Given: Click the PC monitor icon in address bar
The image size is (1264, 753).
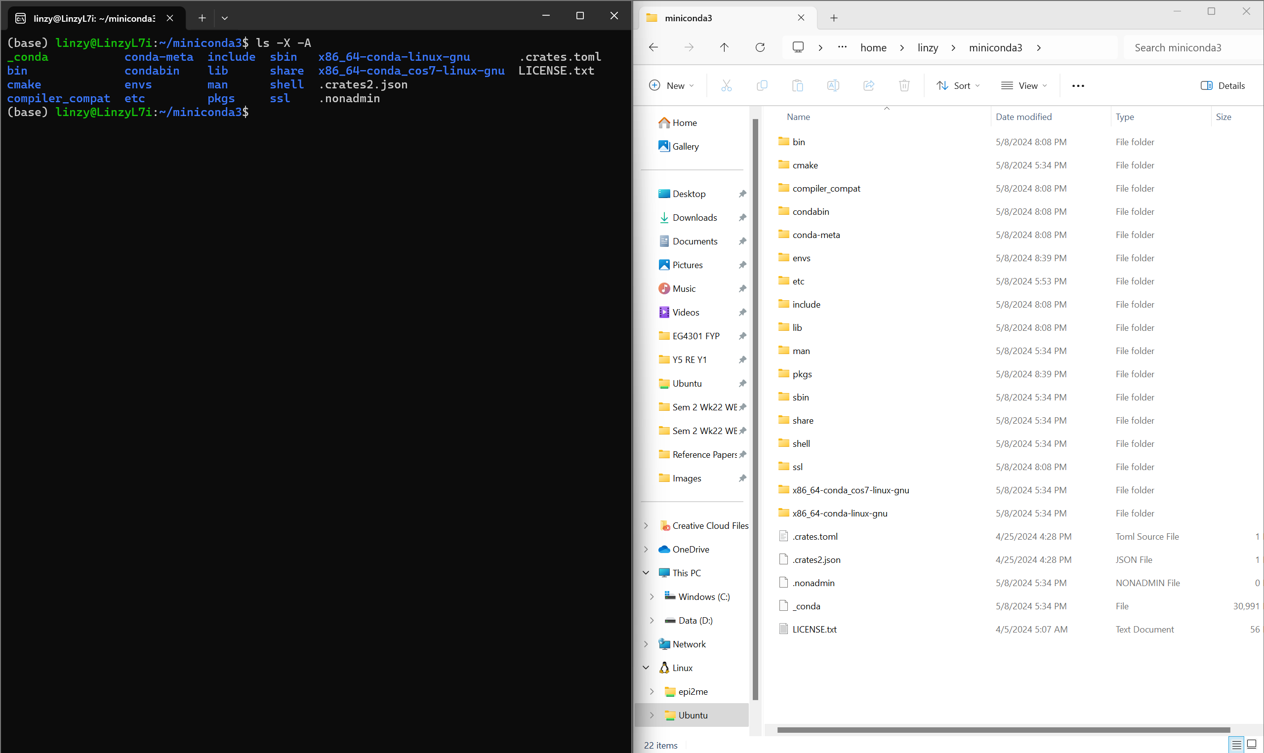Looking at the screenshot, I should click(798, 47).
